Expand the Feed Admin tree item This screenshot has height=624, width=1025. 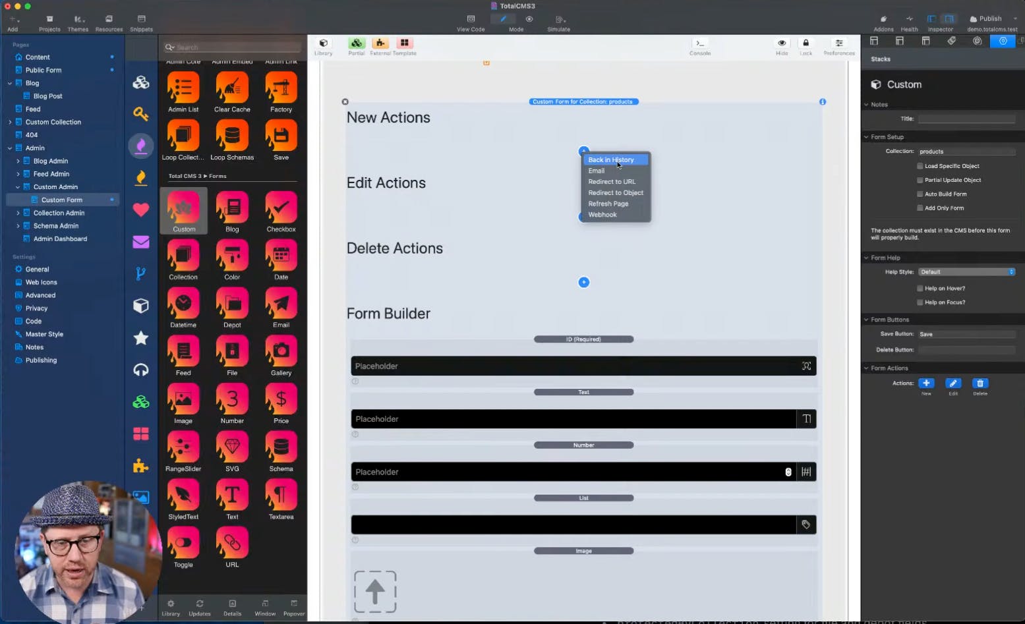[x=18, y=174]
